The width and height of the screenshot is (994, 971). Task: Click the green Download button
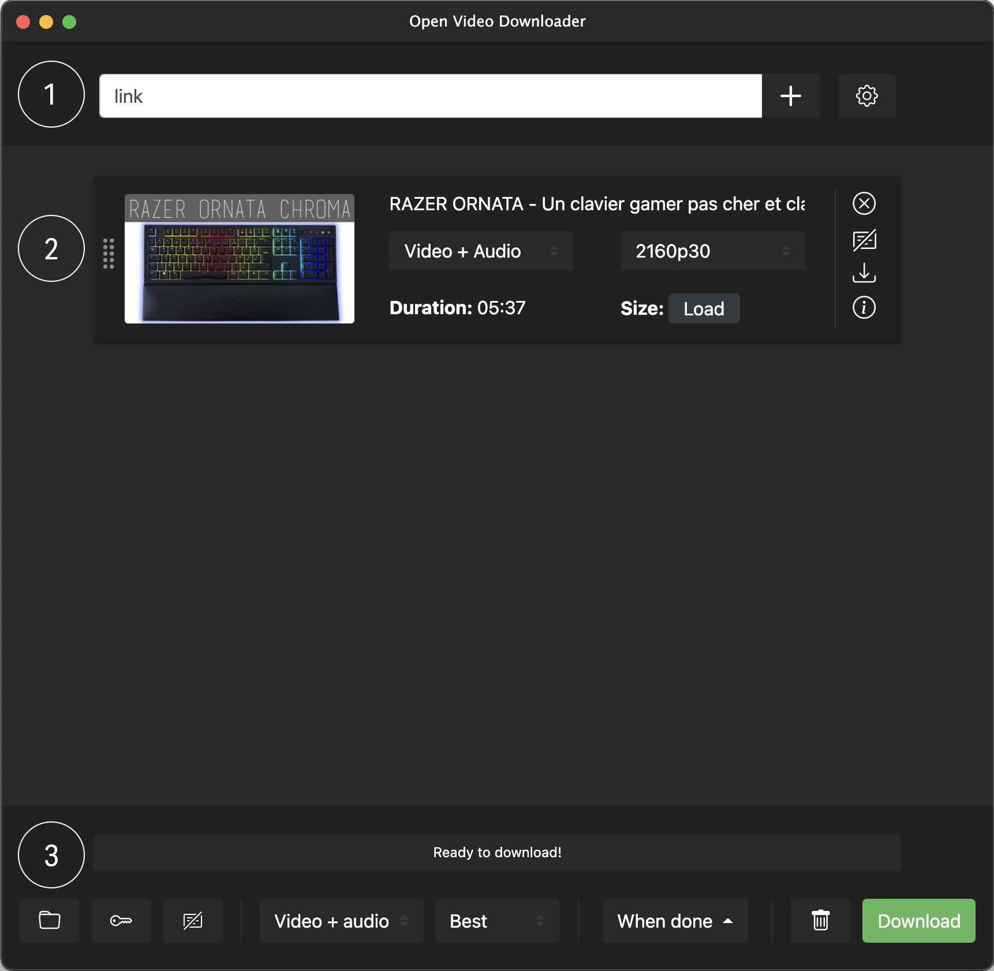coord(918,920)
